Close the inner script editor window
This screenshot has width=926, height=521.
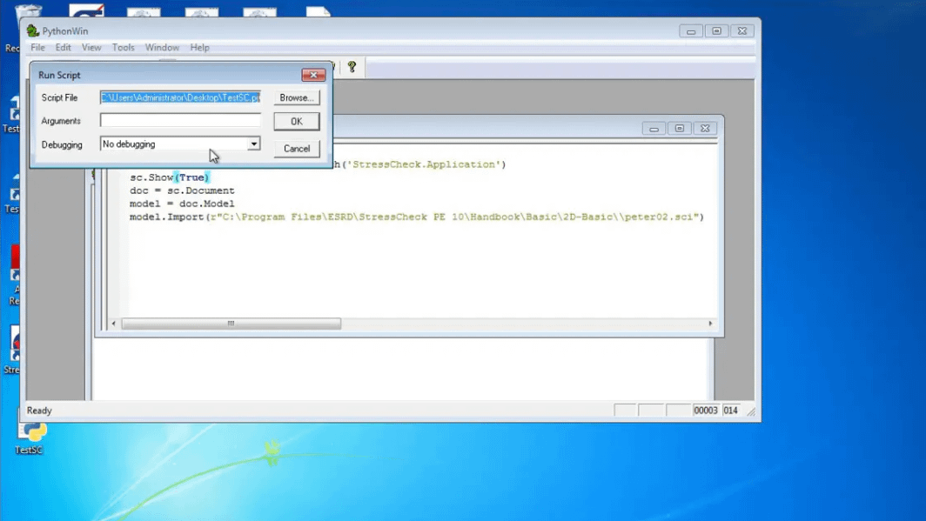pos(705,128)
